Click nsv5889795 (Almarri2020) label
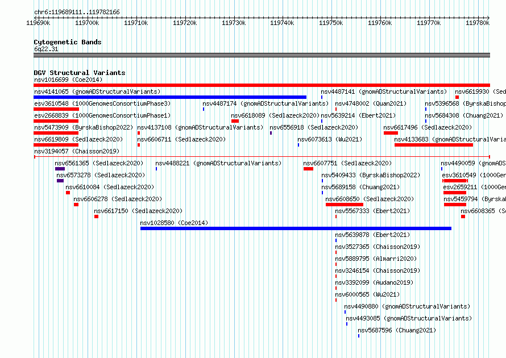Image resolution: width=506 pixels, height=358 pixels. pos(376,259)
